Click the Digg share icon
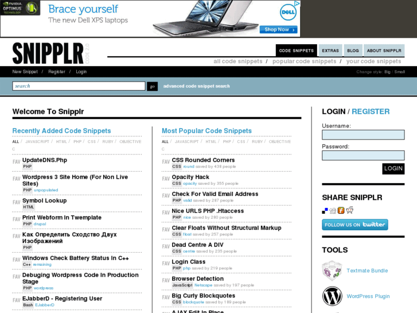This screenshot has height=313, width=417. (x=333, y=211)
